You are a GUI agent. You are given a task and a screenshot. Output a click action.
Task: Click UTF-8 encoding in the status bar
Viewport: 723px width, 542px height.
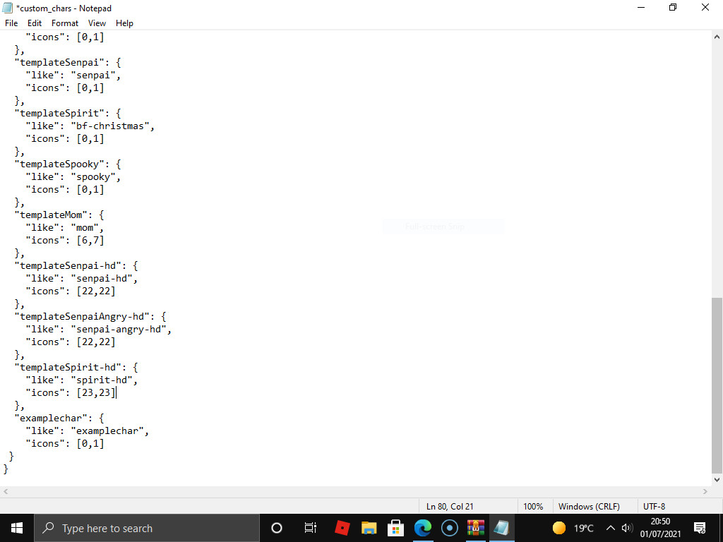coord(653,506)
